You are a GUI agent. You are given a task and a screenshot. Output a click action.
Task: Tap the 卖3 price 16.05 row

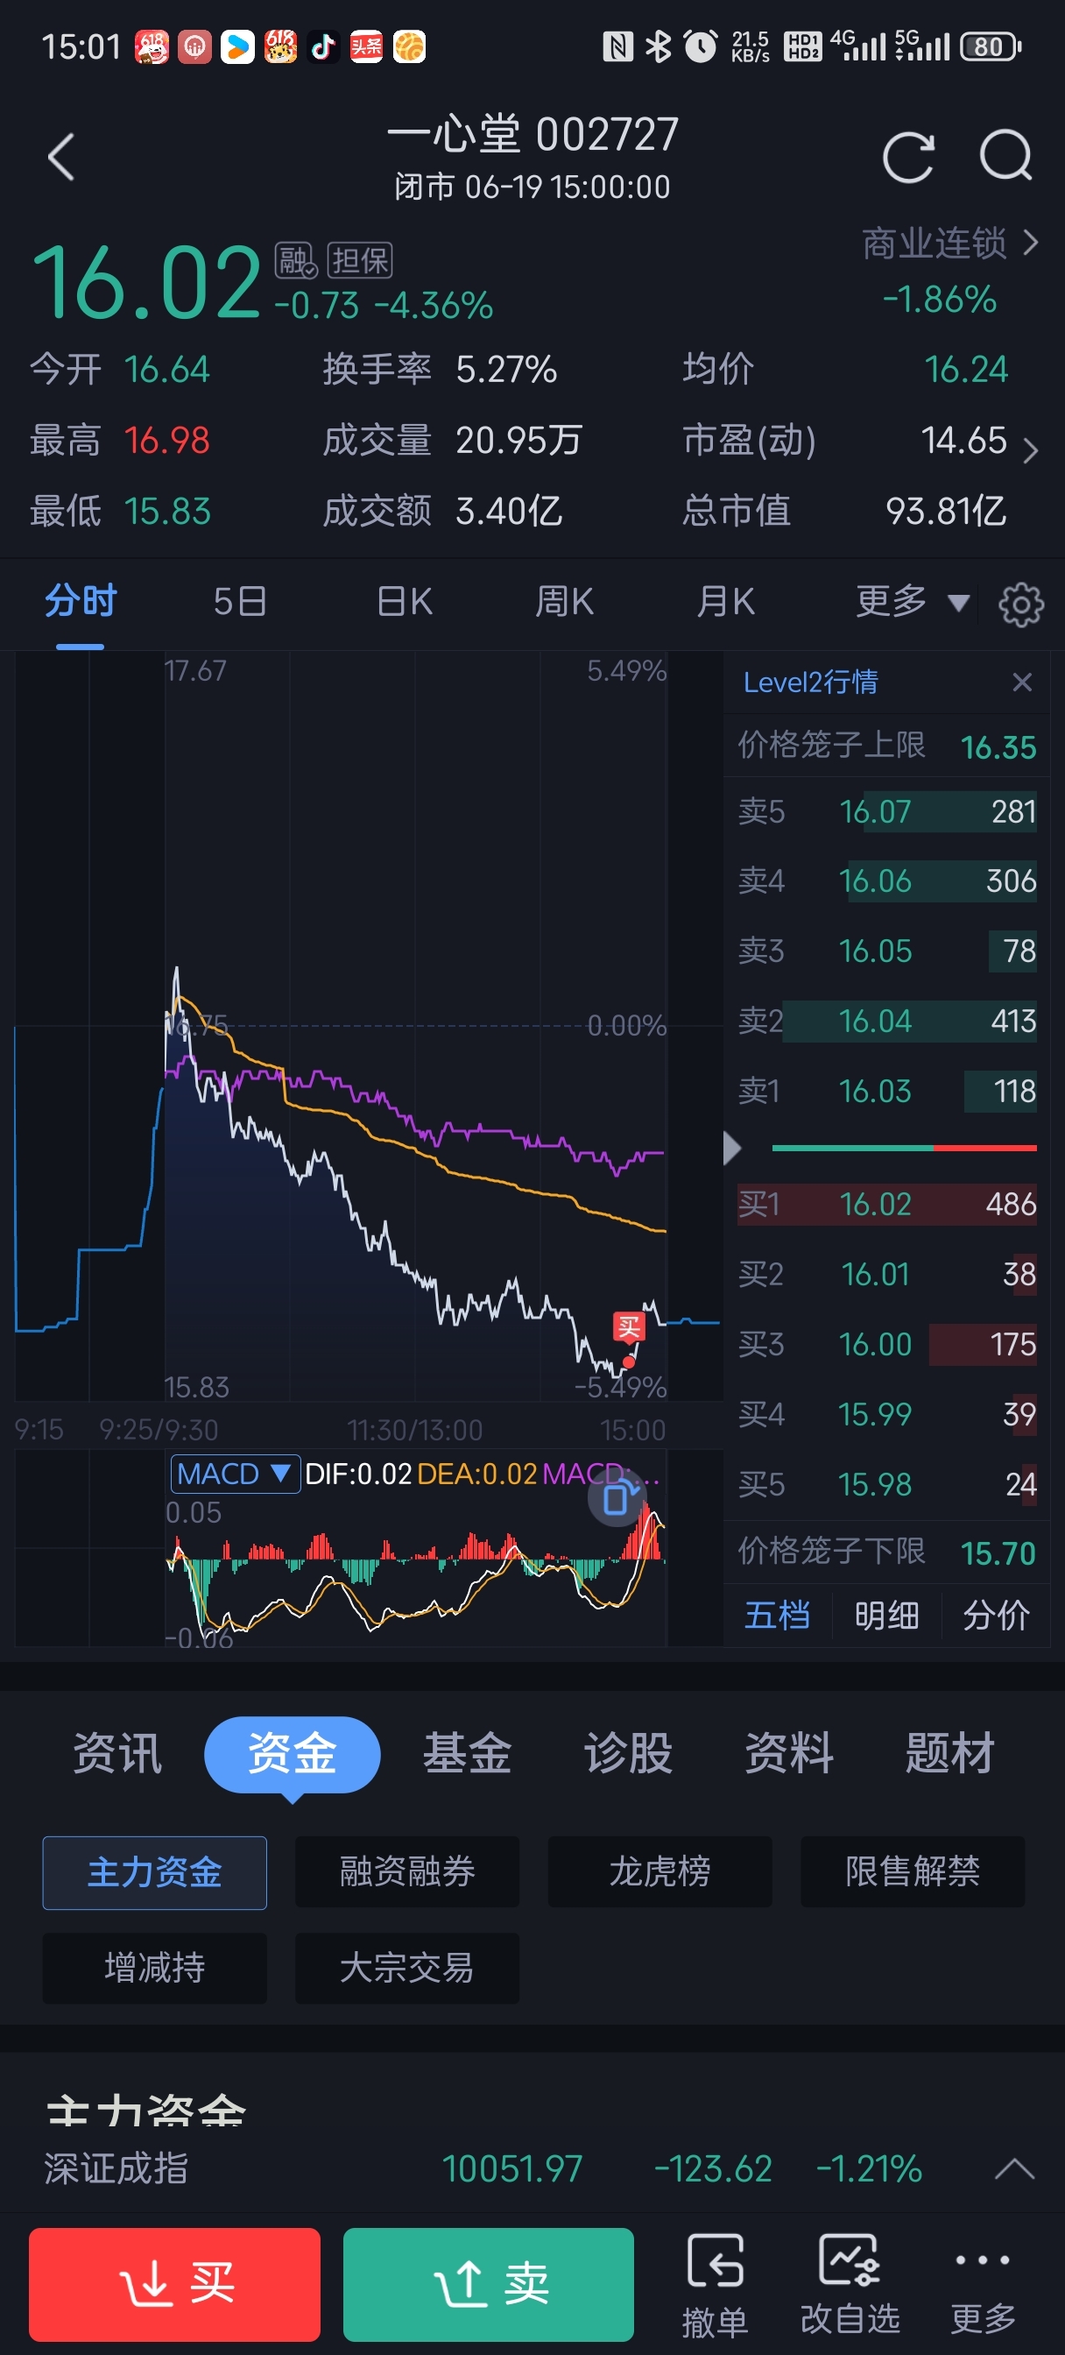click(x=886, y=951)
